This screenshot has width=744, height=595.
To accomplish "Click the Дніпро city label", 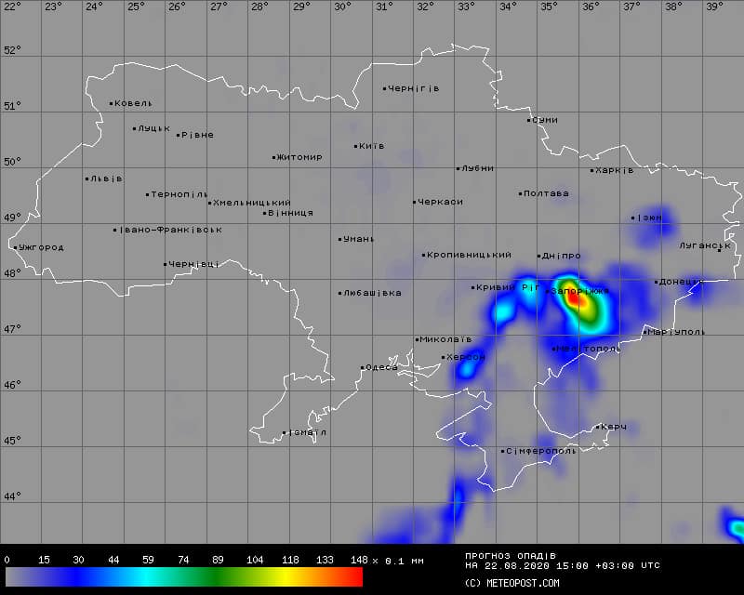I will 564,256.
